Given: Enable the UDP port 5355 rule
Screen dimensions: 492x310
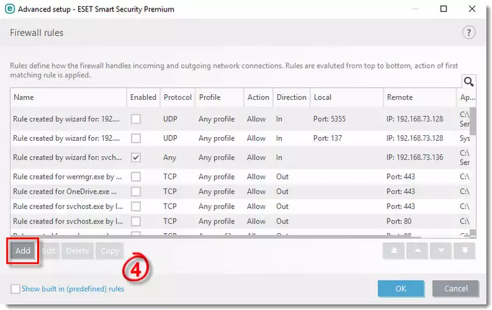Looking at the screenshot, I should click(x=136, y=119).
